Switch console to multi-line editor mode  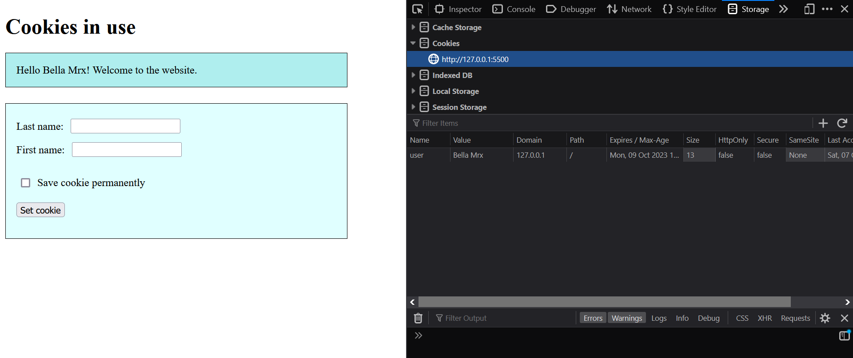tap(844, 335)
